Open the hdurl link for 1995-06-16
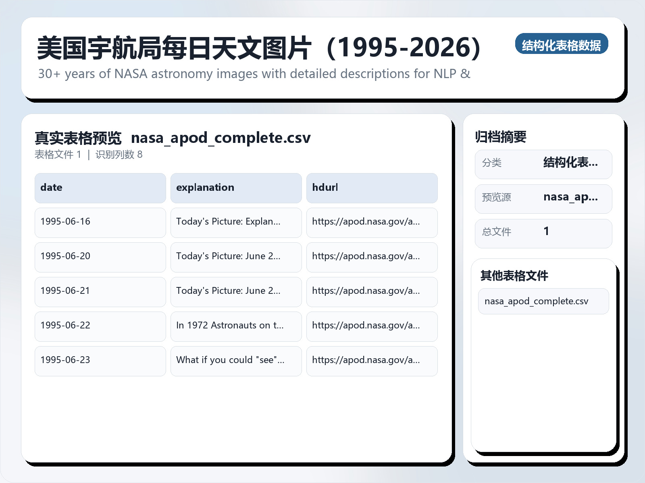Viewport: 645px width, 483px height. (x=372, y=223)
